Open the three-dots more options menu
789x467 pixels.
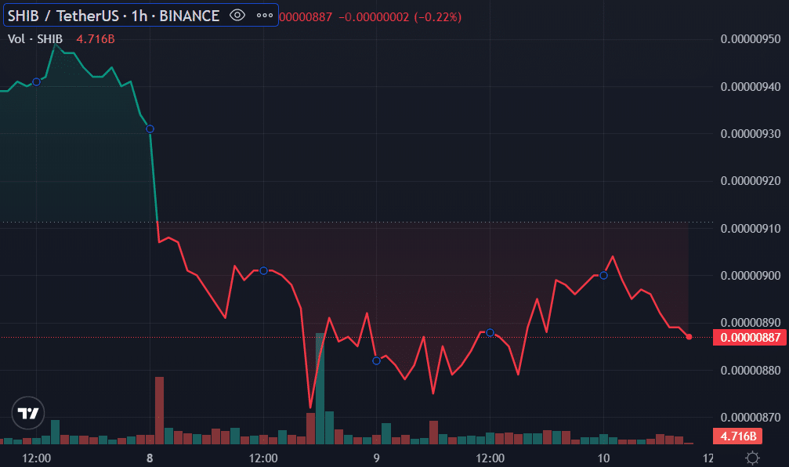(x=265, y=16)
